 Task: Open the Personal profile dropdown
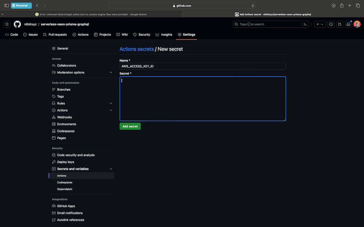(x=22, y=6)
